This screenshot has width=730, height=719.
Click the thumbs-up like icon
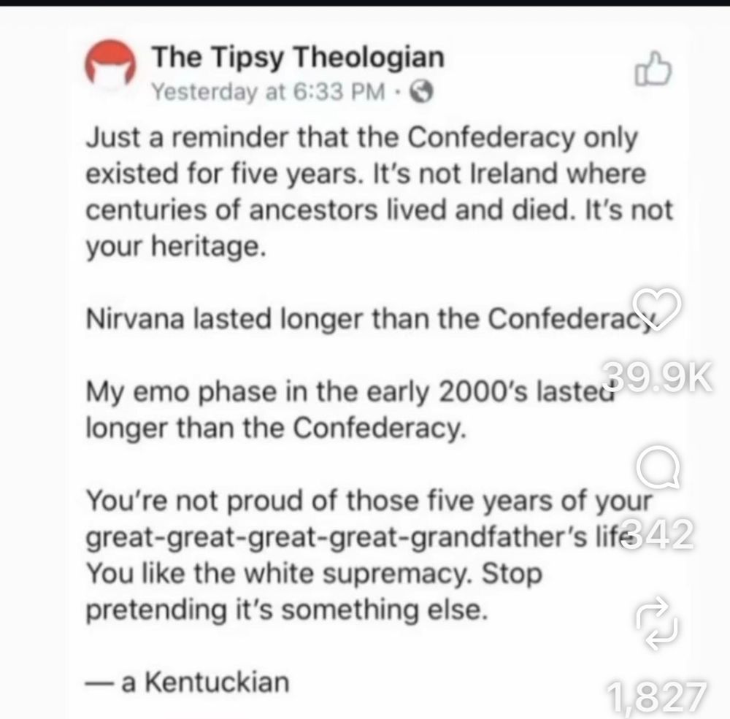[653, 69]
